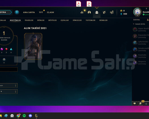Select friend SmuticousN in the friends list
149x119 pixels.
[141, 49]
